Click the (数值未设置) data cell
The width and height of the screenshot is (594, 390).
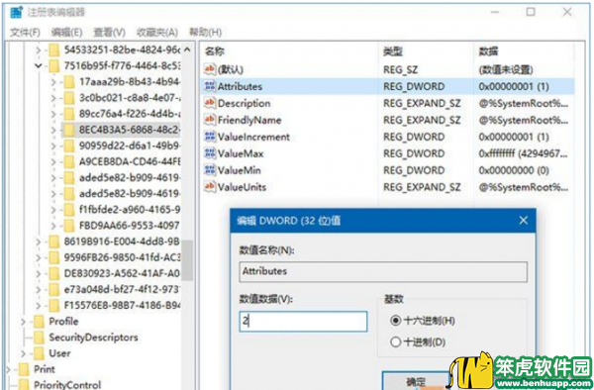[x=506, y=69]
